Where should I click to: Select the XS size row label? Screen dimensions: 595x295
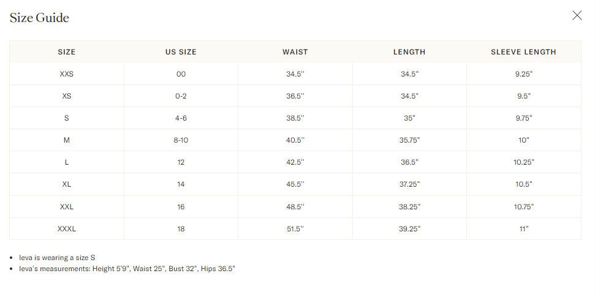pyautogui.click(x=67, y=96)
